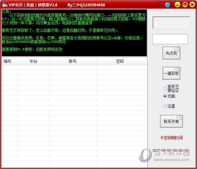Click the 账号 column header
The image size is (197, 169).
73,61
